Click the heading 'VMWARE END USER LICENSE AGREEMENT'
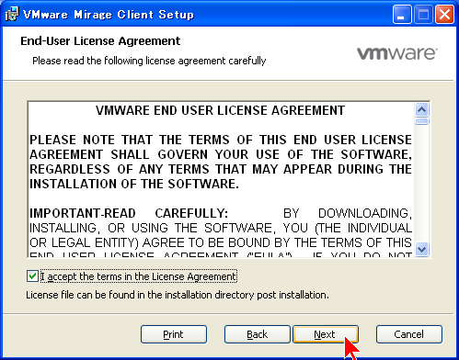459x360 pixels. [x=220, y=110]
